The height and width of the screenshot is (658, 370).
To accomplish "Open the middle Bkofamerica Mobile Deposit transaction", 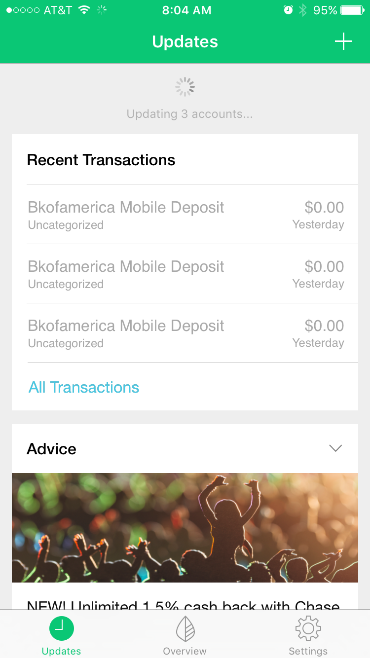I will [185, 274].
